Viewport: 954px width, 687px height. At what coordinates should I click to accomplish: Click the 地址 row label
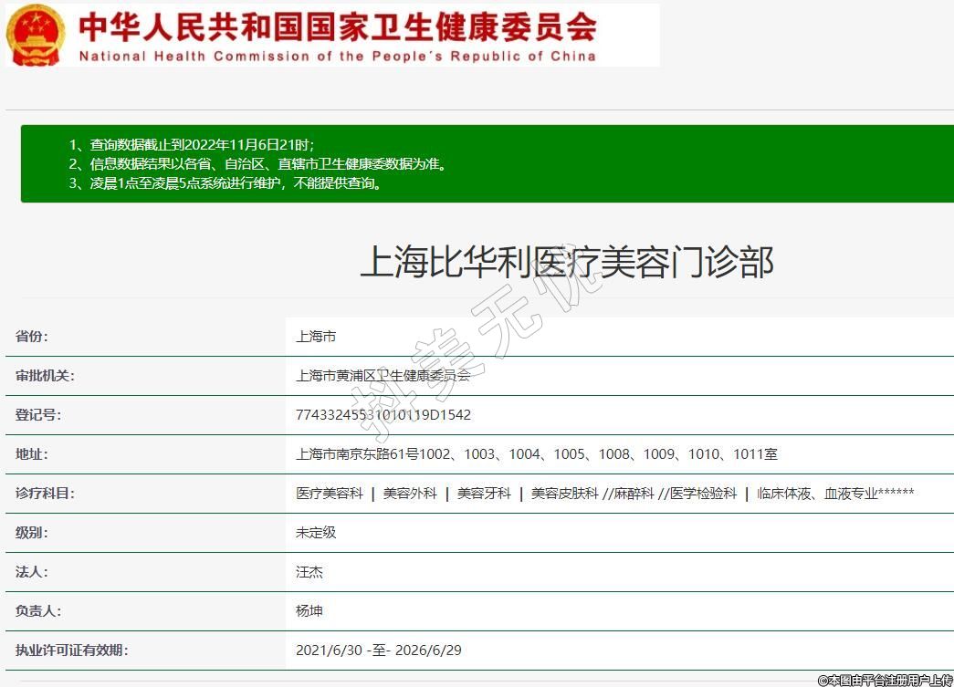point(32,454)
